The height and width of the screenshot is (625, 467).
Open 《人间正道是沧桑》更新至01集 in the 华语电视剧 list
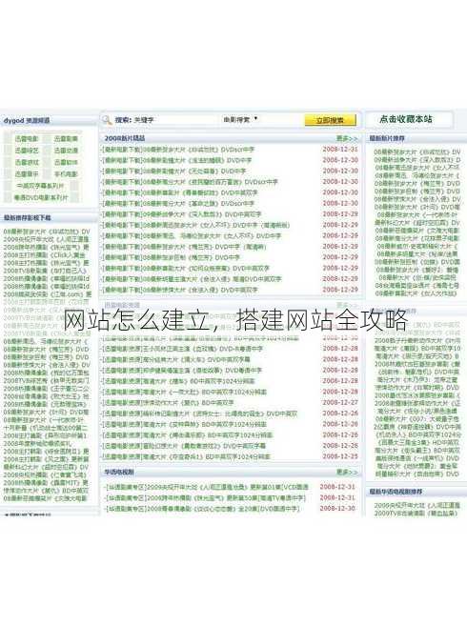[207, 487]
